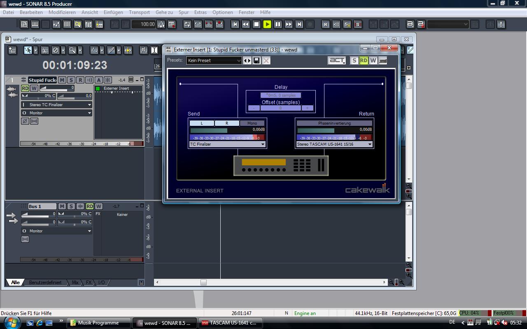Click the minus Offset samples button
The image size is (527, 329).
click(x=254, y=108)
